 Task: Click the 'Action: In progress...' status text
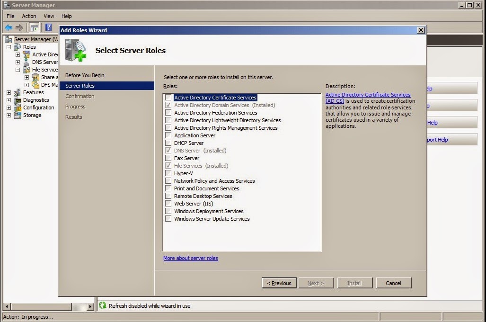(28, 317)
